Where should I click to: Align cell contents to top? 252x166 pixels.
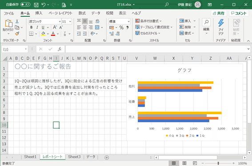[x=79, y=21]
